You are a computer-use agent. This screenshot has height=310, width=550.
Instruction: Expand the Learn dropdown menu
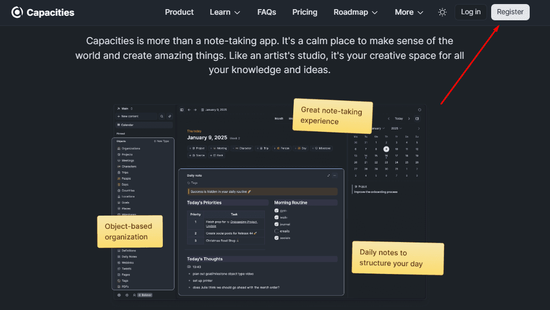click(x=225, y=12)
